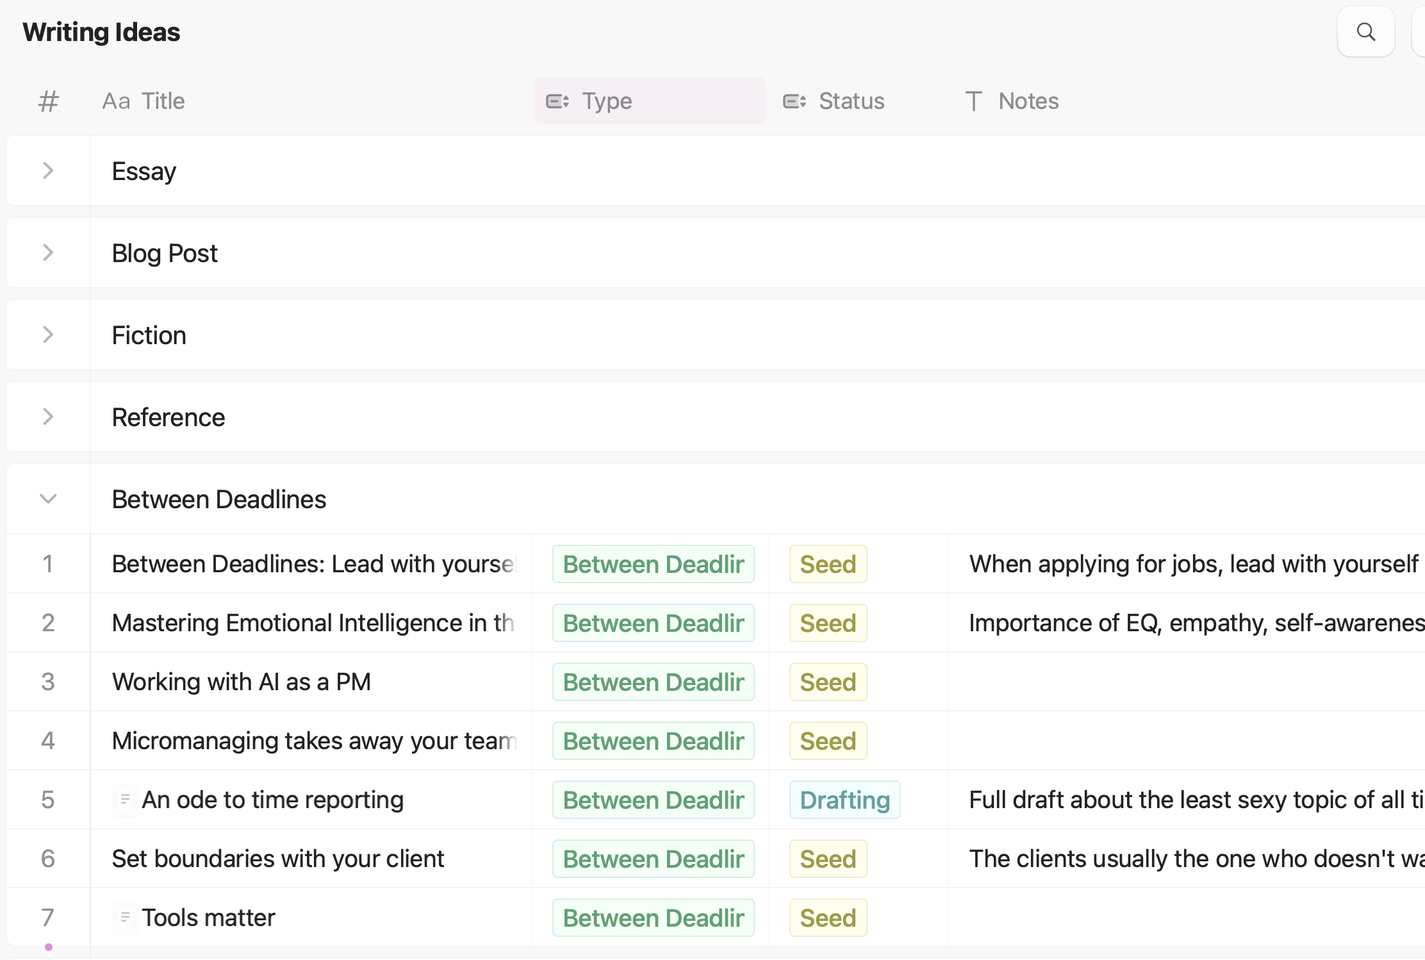The image size is (1425, 960).
Task: Expand the Blog Post group
Action: coord(48,252)
